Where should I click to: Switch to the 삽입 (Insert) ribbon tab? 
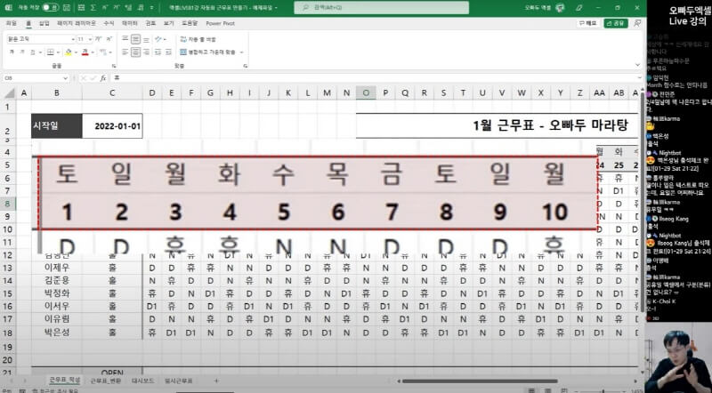pyautogui.click(x=44, y=23)
